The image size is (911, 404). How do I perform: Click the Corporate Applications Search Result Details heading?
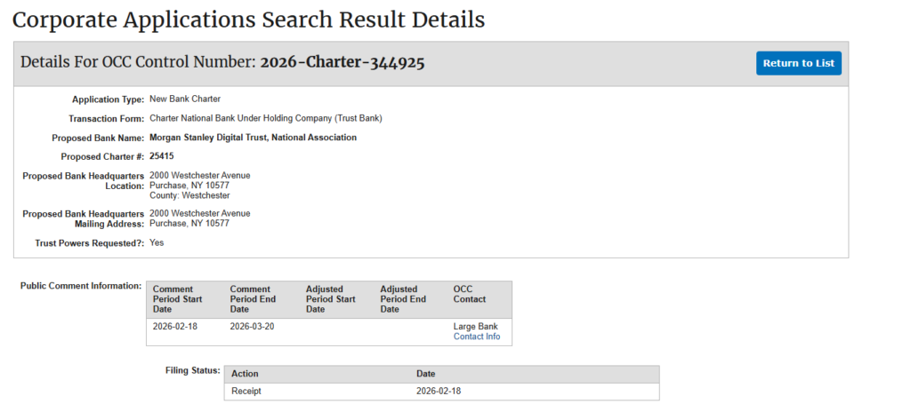click(248, 19)
